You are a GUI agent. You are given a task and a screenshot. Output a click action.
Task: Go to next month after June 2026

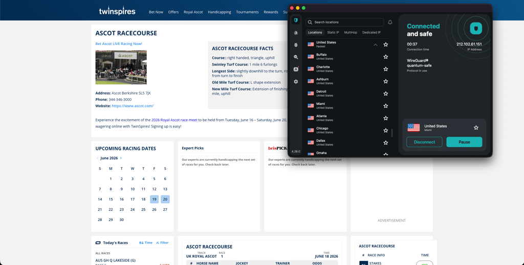click(121, 158)
